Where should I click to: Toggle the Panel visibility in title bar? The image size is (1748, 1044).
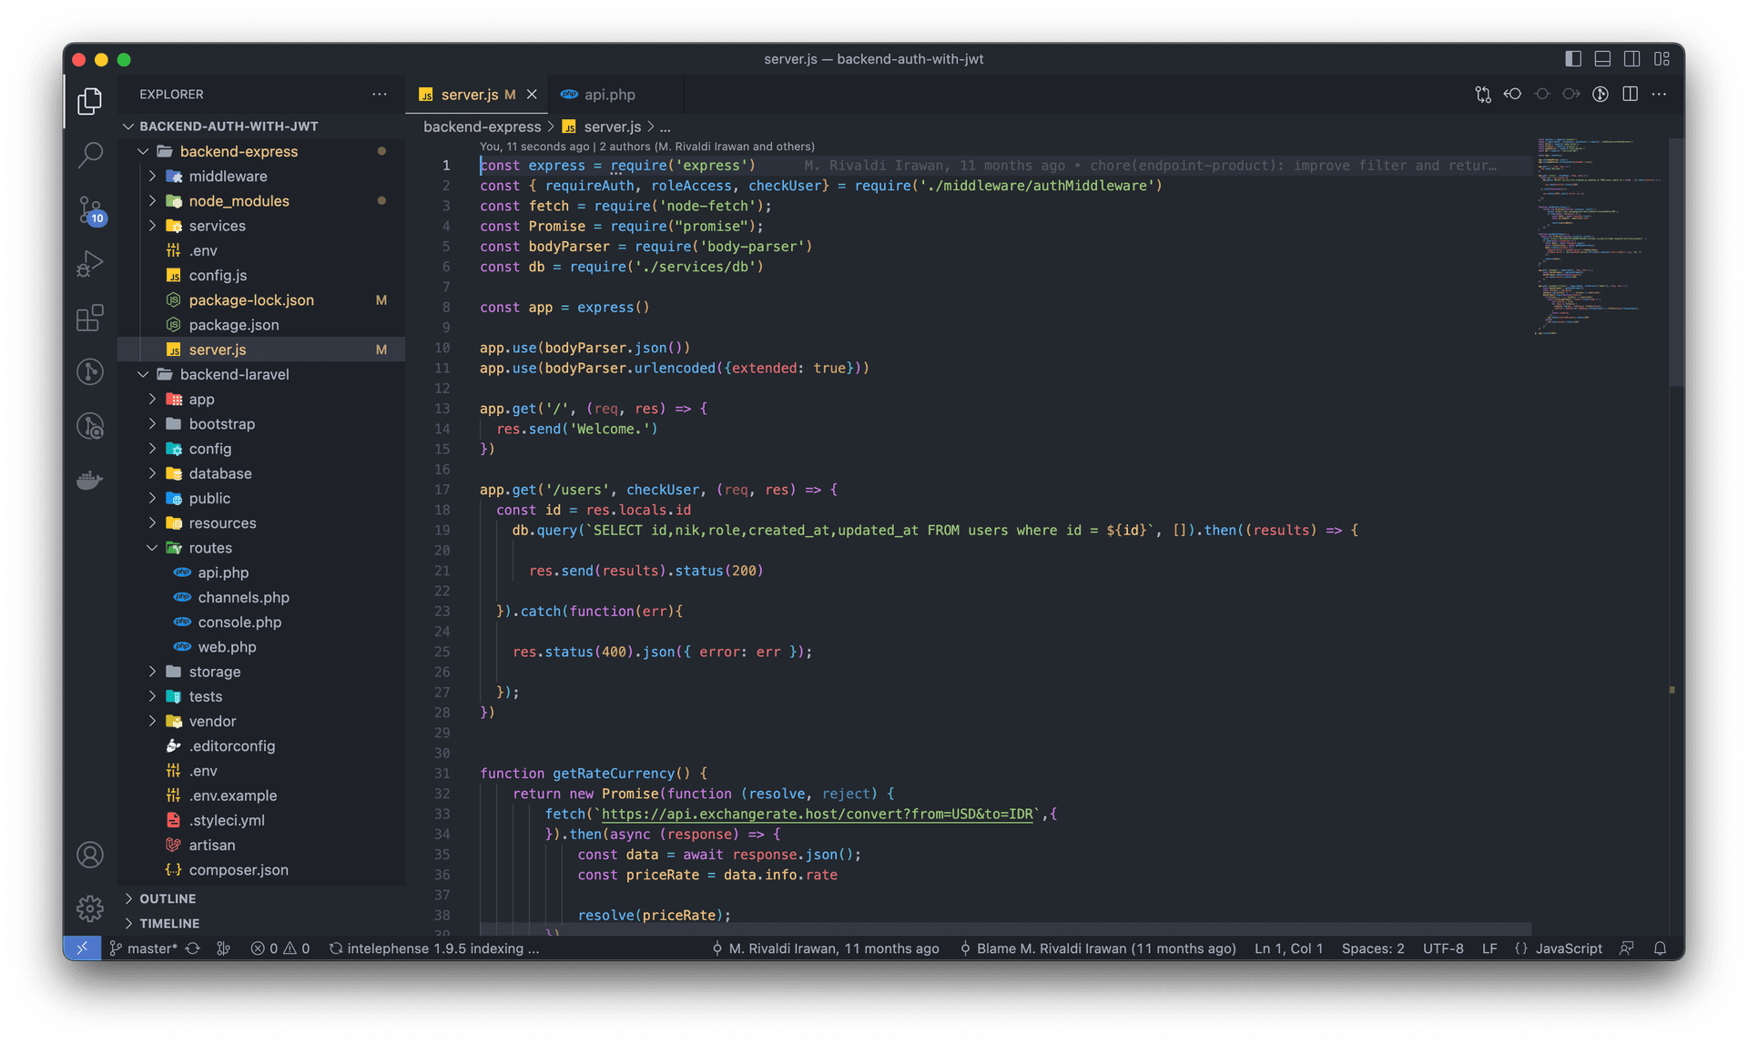(x=1602, y=59)
